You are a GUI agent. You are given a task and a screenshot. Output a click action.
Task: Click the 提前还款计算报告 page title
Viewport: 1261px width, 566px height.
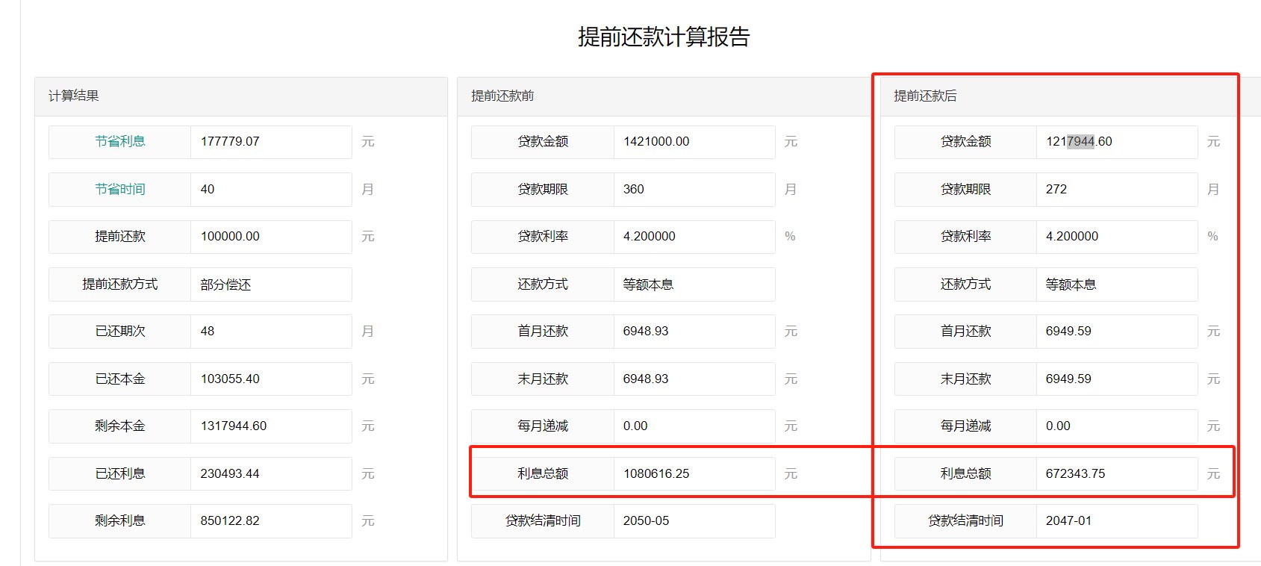(x=663, y=37)
